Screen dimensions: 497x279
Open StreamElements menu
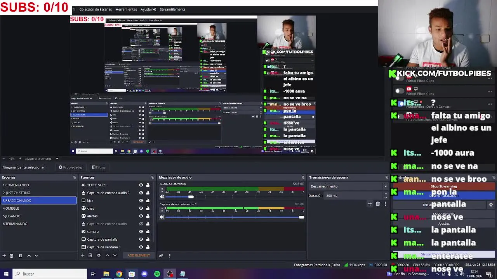(172, 9)
